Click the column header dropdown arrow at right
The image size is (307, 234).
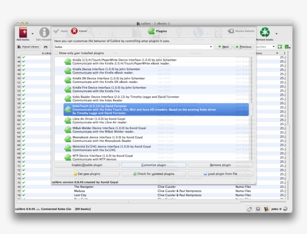277,53
